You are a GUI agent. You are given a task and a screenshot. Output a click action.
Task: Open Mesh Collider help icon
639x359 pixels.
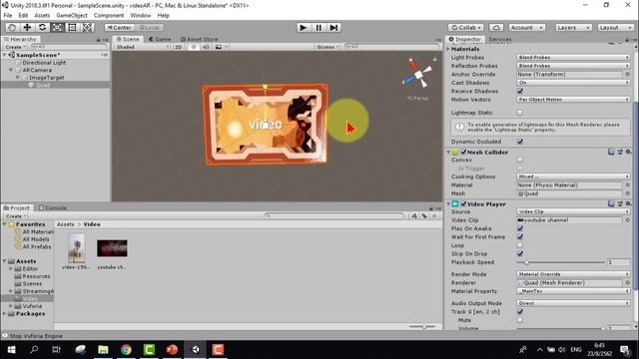click(x=611, y=152)
